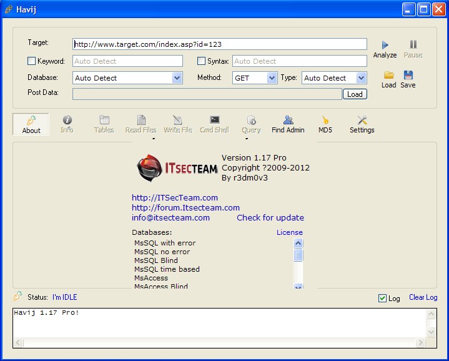The image size is (449, 361).
Task: Click the Target URL input field
Action: click(220, 44)
